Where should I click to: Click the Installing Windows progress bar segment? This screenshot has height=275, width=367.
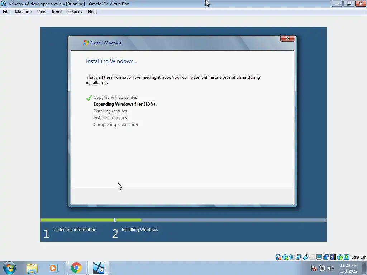point(221,220)
